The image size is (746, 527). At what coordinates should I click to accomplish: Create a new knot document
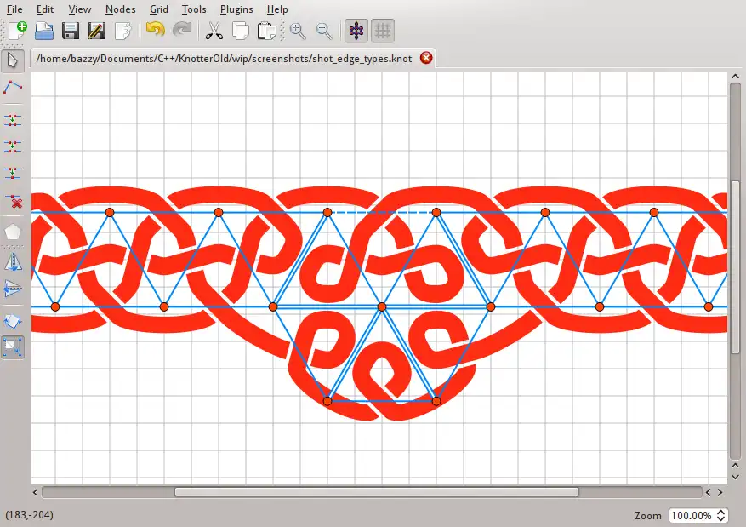click(18, 31)
